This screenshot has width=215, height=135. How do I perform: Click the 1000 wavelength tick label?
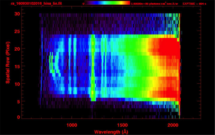tap(72, 125)
